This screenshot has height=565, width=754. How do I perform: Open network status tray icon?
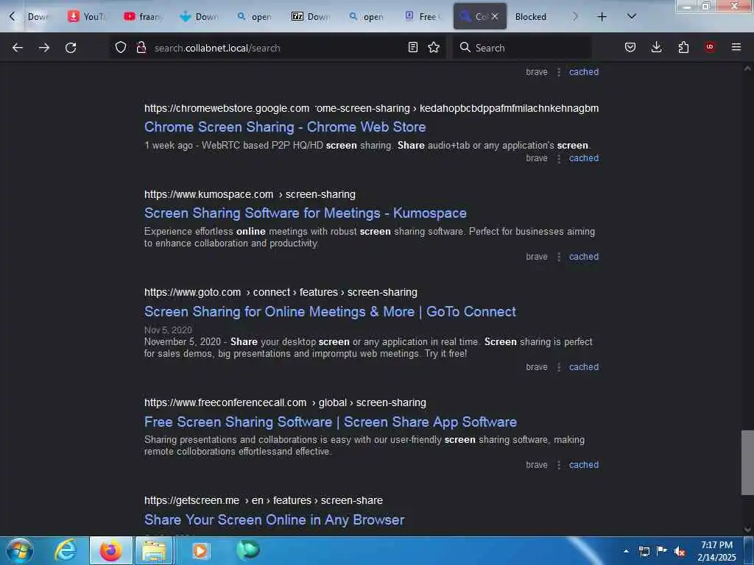[644, 551]
